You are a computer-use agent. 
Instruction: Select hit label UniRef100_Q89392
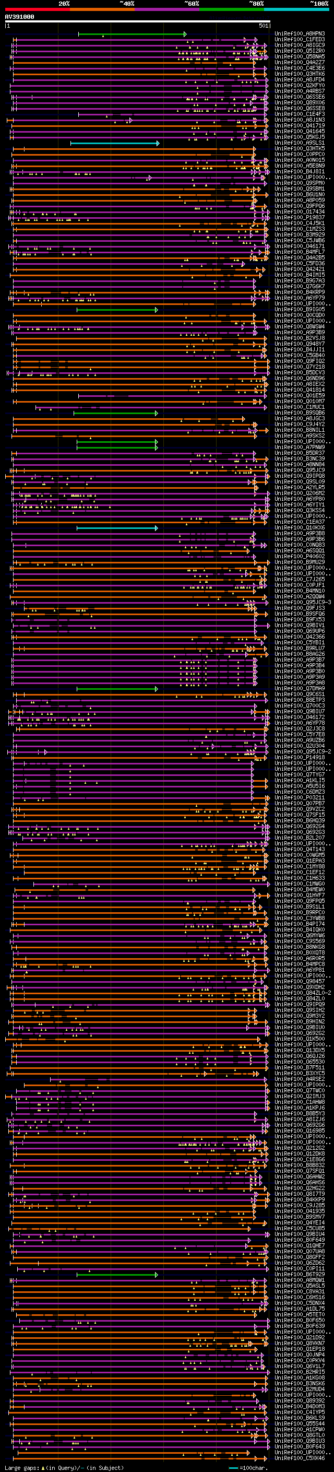300,1401
